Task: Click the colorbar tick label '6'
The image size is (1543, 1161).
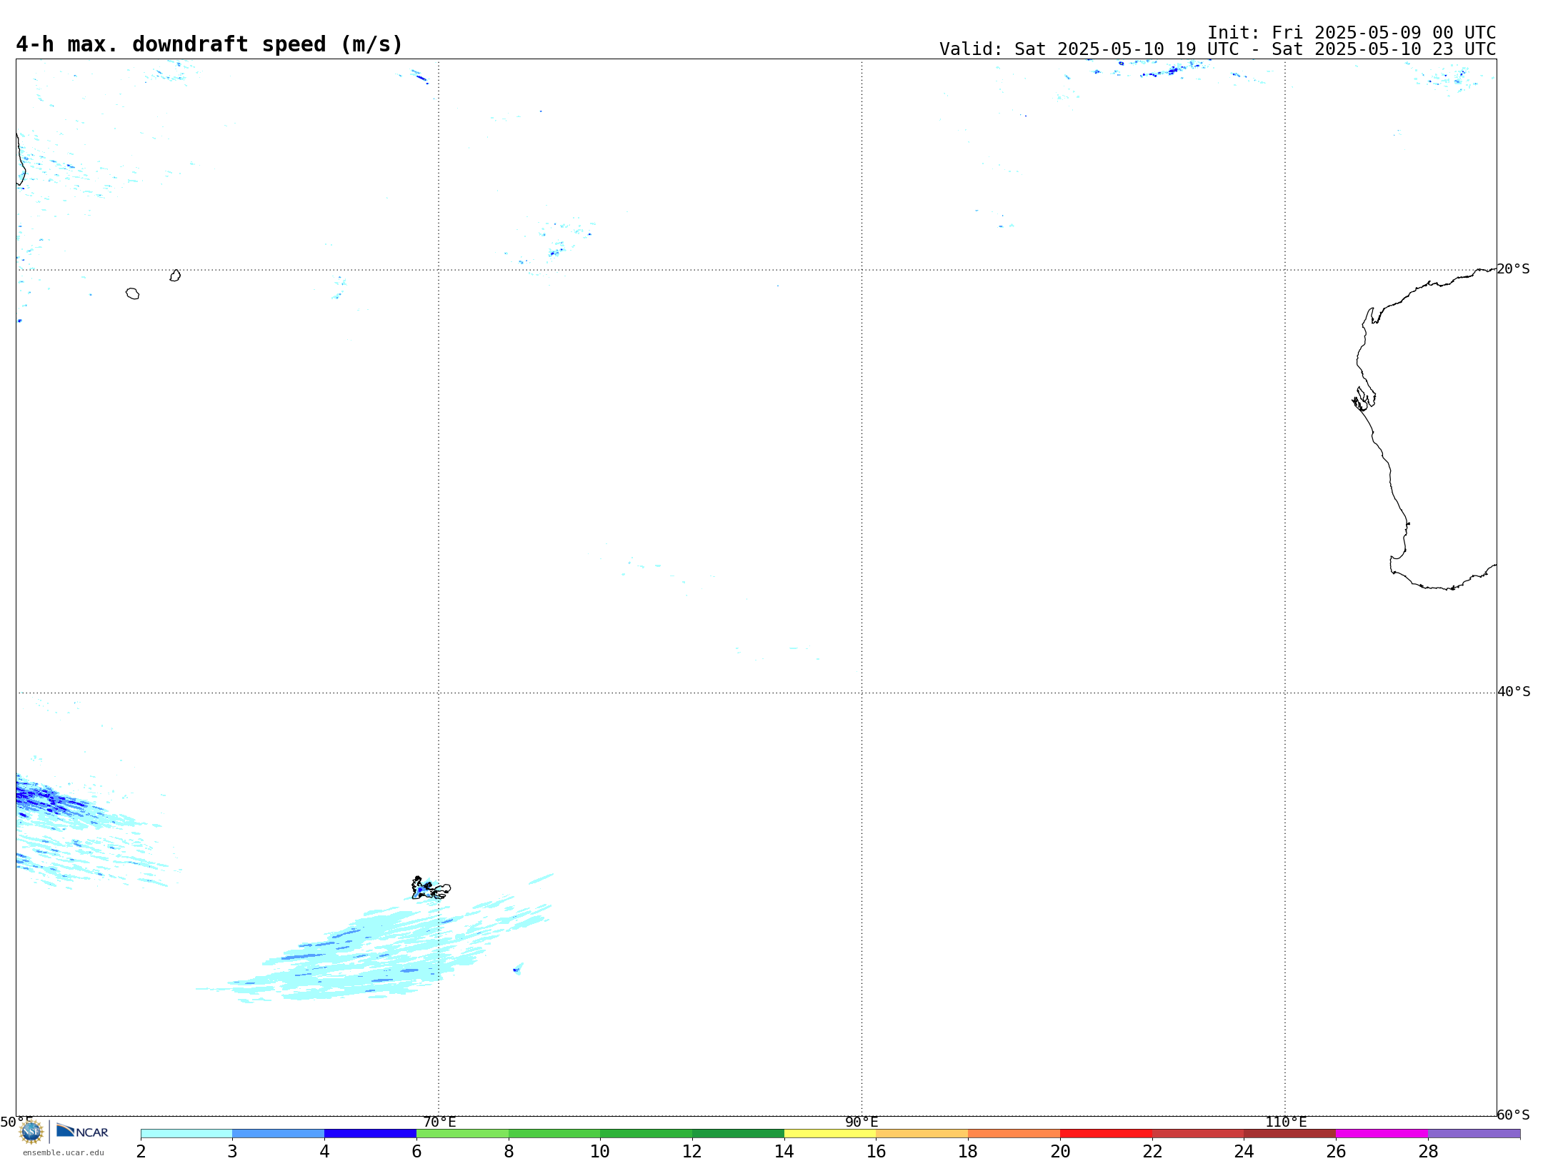Action: click(x=416, y=1152)
